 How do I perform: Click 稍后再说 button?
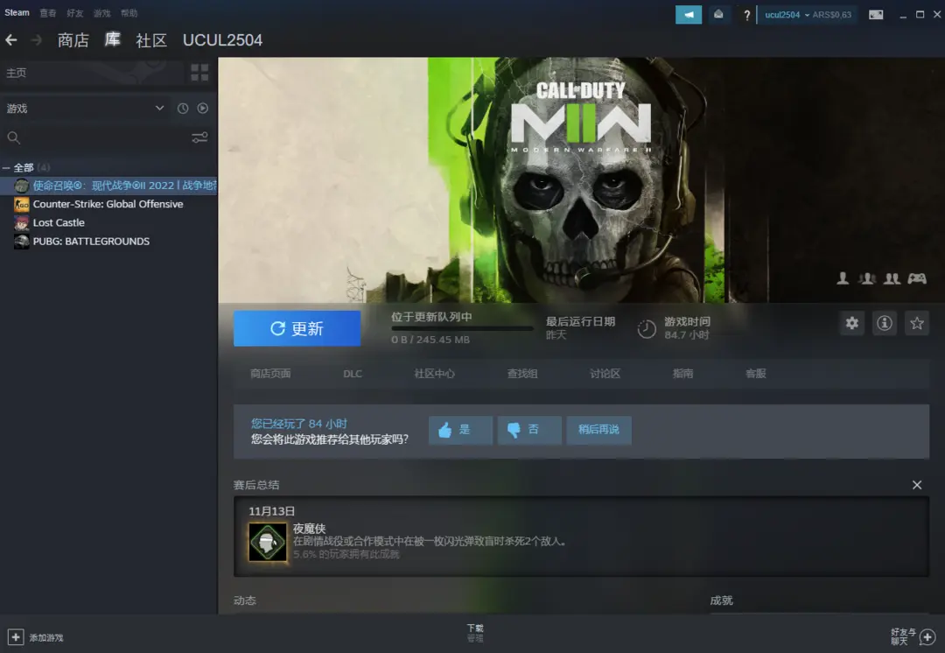coord(598,430)
